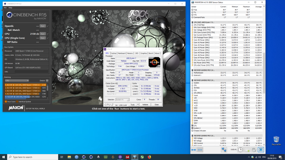Click the Cinebench Info input field
This screenshot has width=285, height=160.
pyautogui.click(x=32, y=72)
